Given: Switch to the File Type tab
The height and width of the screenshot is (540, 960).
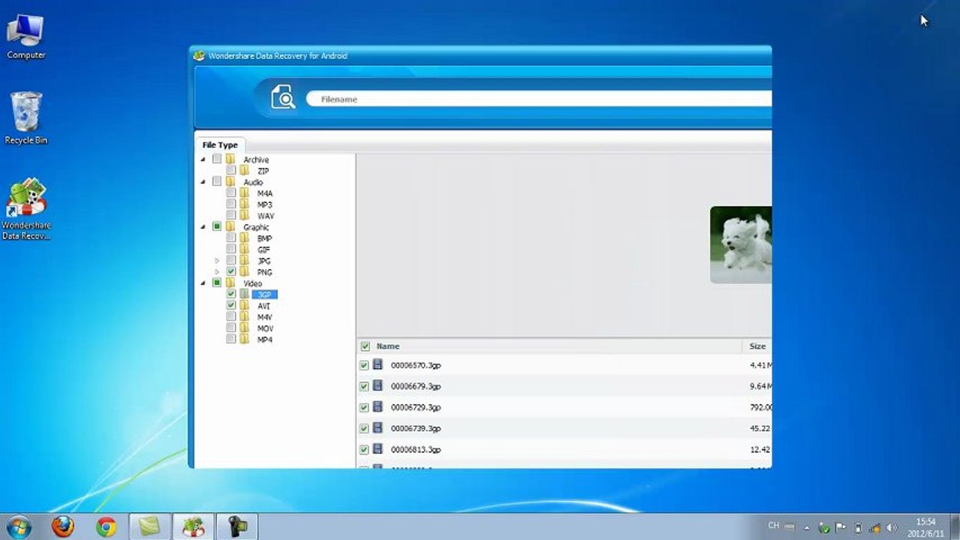Looking at the screenshot, I should coord(220,145).
